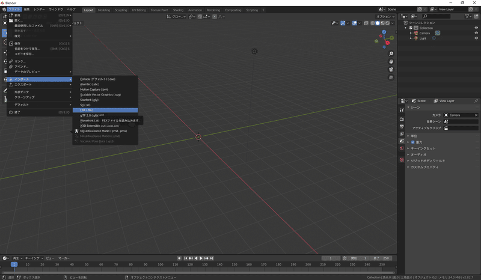
Task: Toggle proportional editing icon
Action: [x=215, y=17]
